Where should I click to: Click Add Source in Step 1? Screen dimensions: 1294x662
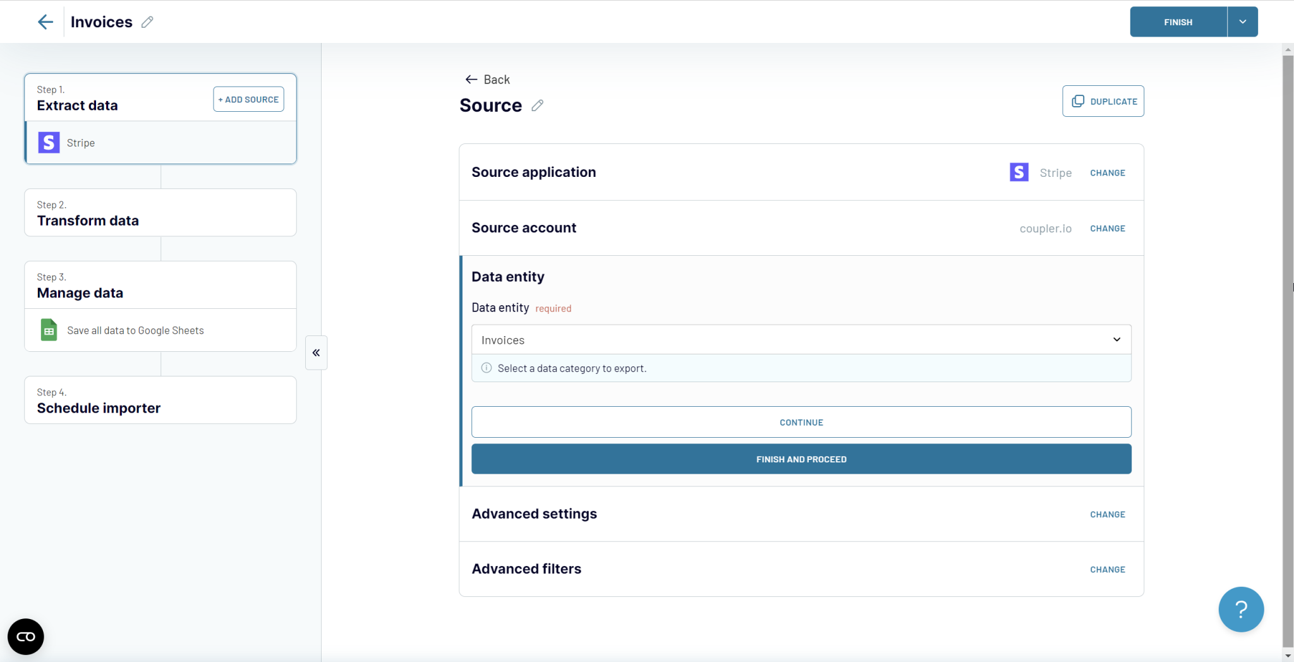click(248, 99)
